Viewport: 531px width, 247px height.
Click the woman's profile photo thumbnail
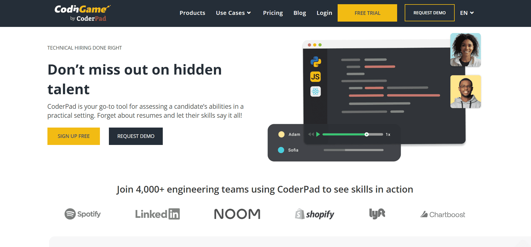466,50
